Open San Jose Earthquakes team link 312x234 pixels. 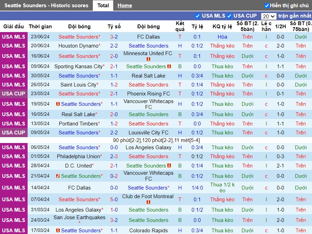(x=79, y=217)
